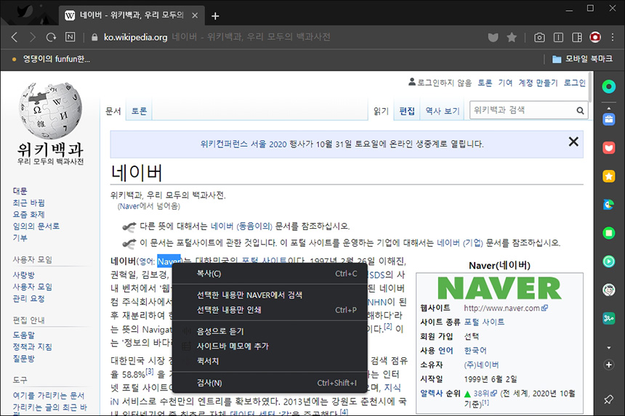Image resolution: width=625 pixels, height=416 pixels.
Task: Open 임의의 문서로 in the left navigation
Action: [36, 226]
